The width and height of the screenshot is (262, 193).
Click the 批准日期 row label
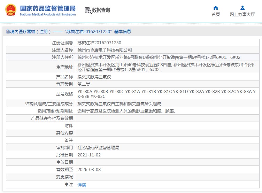[x=64, y=155]
